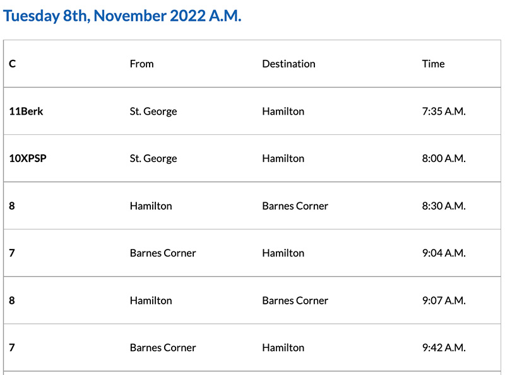Click the 9:42 A.M. time cell
Screen dimensions: 505x375
[x=443, y=347]
